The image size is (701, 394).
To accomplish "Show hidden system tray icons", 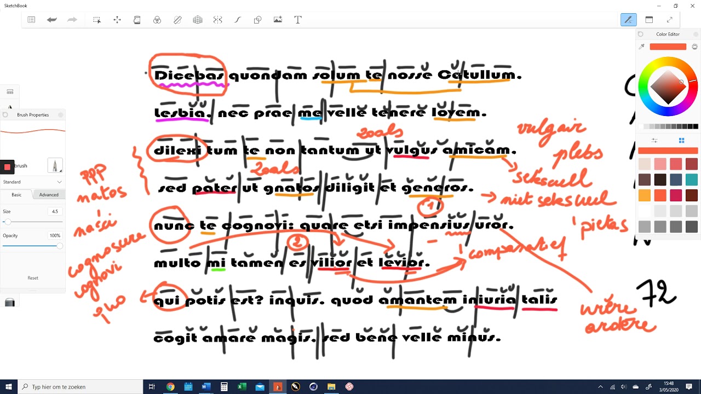I will [601, 387].
